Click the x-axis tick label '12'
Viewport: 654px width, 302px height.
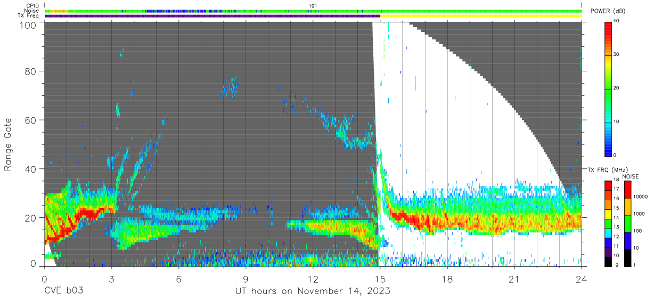click(313, 279)
